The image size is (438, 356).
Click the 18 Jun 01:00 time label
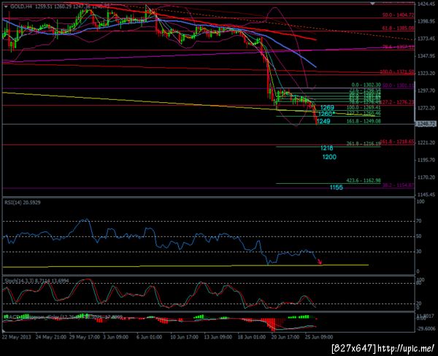(x=252, y=337)
